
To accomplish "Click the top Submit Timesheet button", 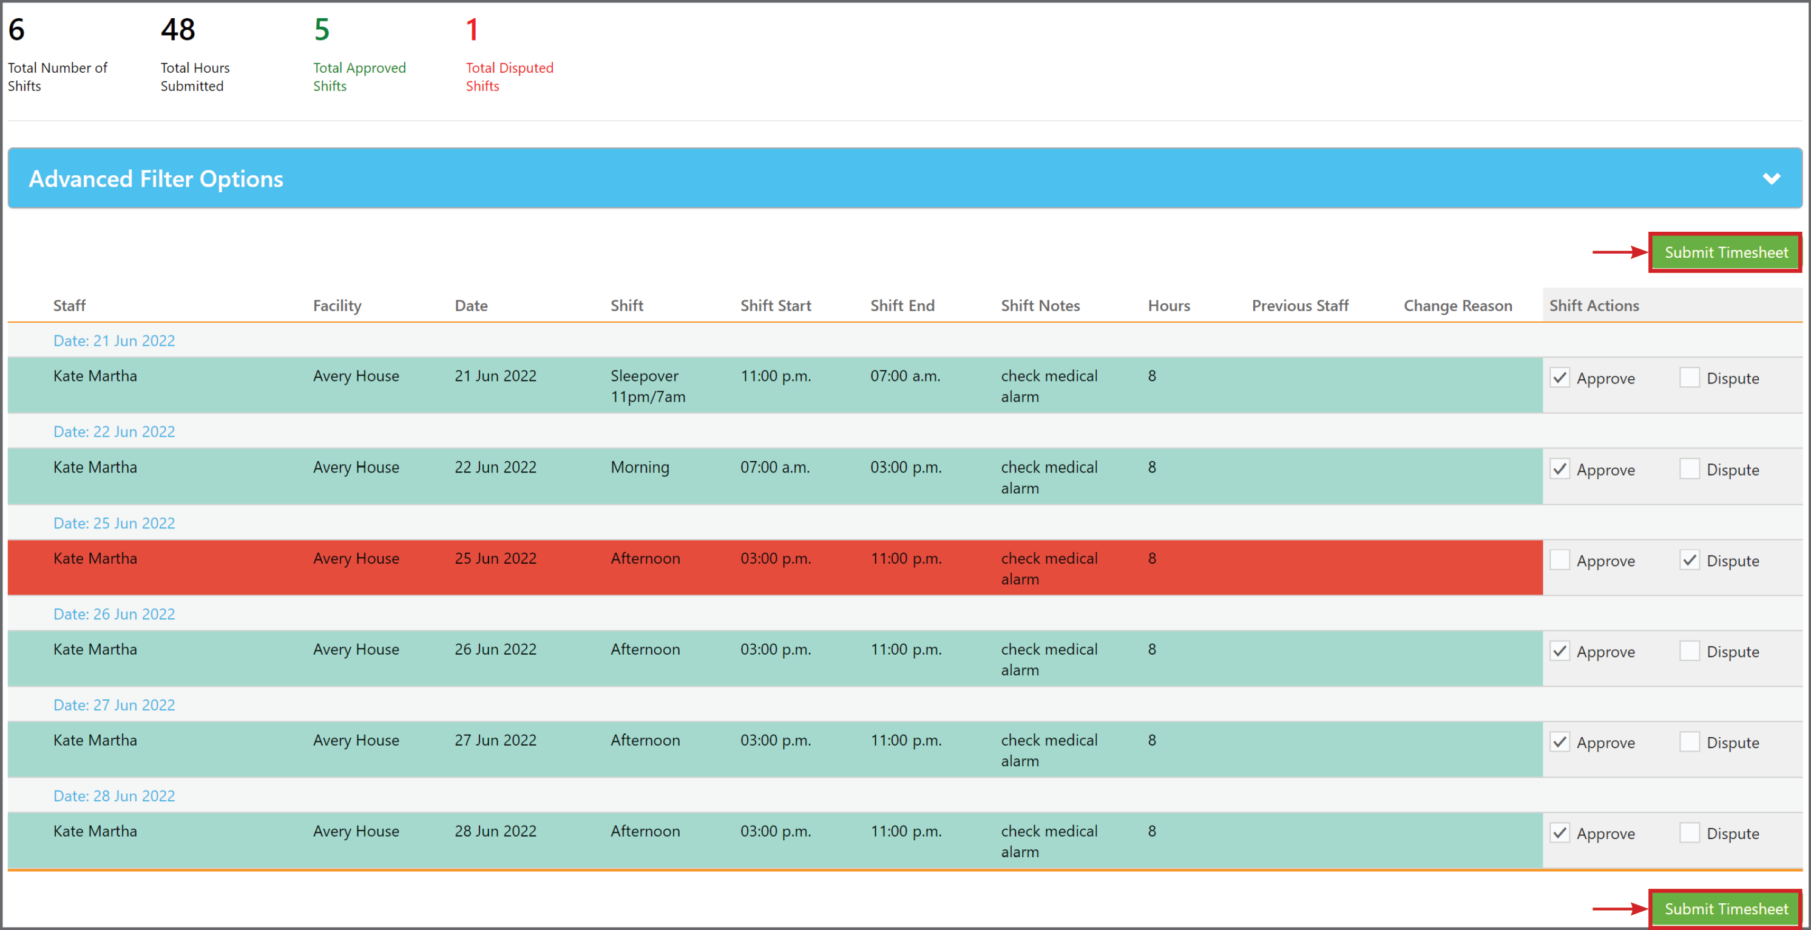I will coord(1726,252).
